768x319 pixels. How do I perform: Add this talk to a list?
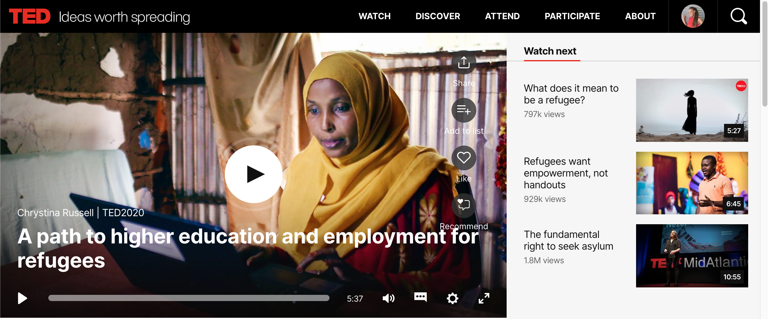point(464,110)
